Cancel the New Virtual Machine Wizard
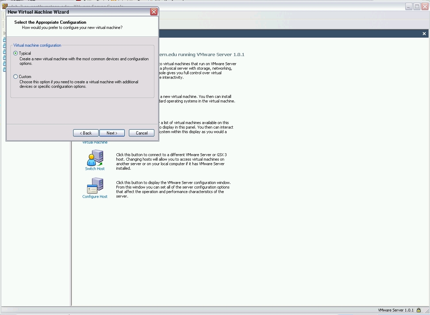This screenshot has height=315, width=430. point(141,133)
